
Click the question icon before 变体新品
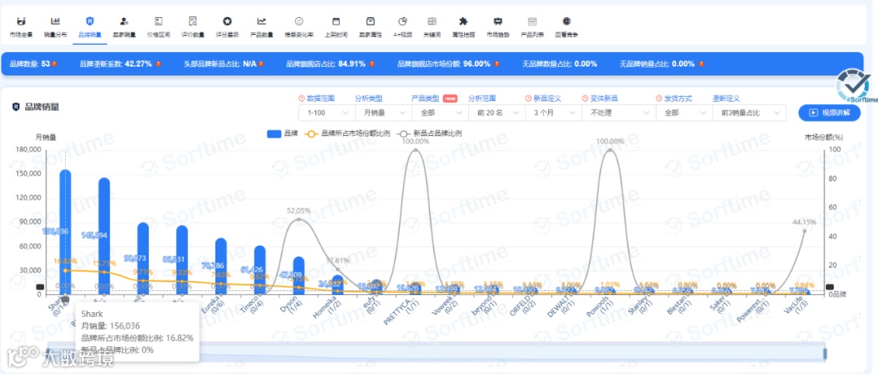point(585,98)
